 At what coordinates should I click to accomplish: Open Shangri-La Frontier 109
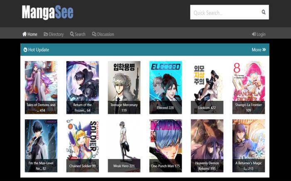click(x=249, y=87)
